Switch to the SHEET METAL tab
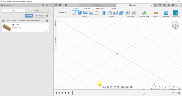The width and height of the screenshot is (182, 96). (101, 9)
